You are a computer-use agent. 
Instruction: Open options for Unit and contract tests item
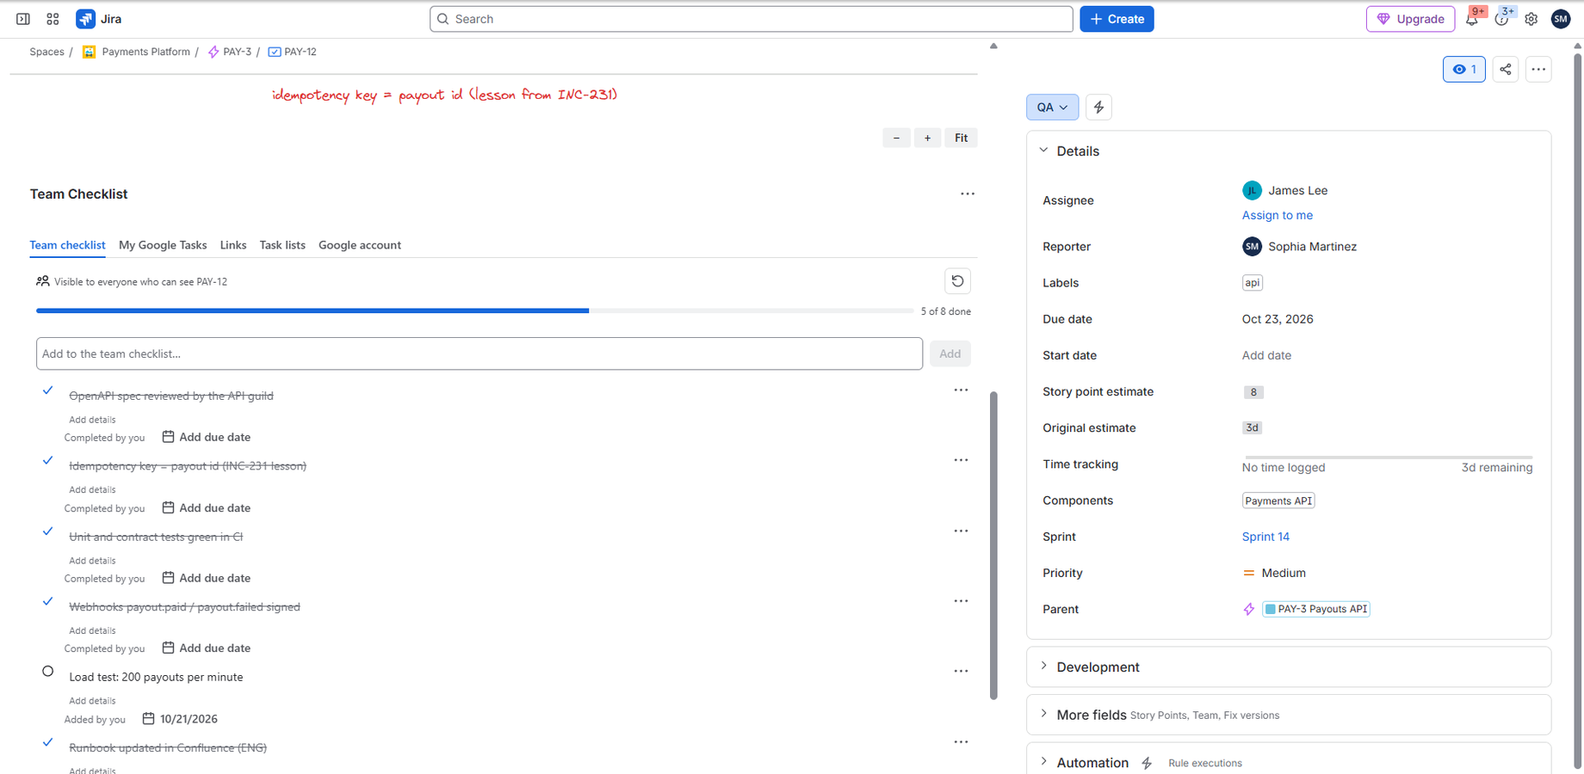961,531
